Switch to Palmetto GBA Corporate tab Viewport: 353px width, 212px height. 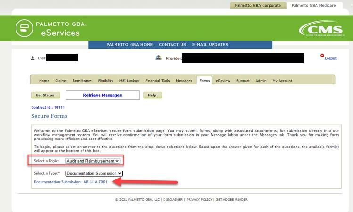[258, 5]
